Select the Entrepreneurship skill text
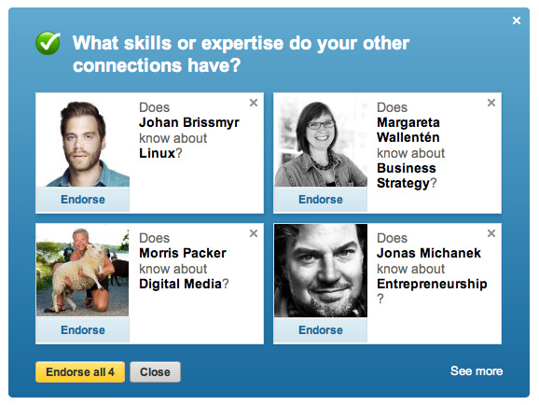The height and width of the screenshot is (405, 539). tap(432, 284)
